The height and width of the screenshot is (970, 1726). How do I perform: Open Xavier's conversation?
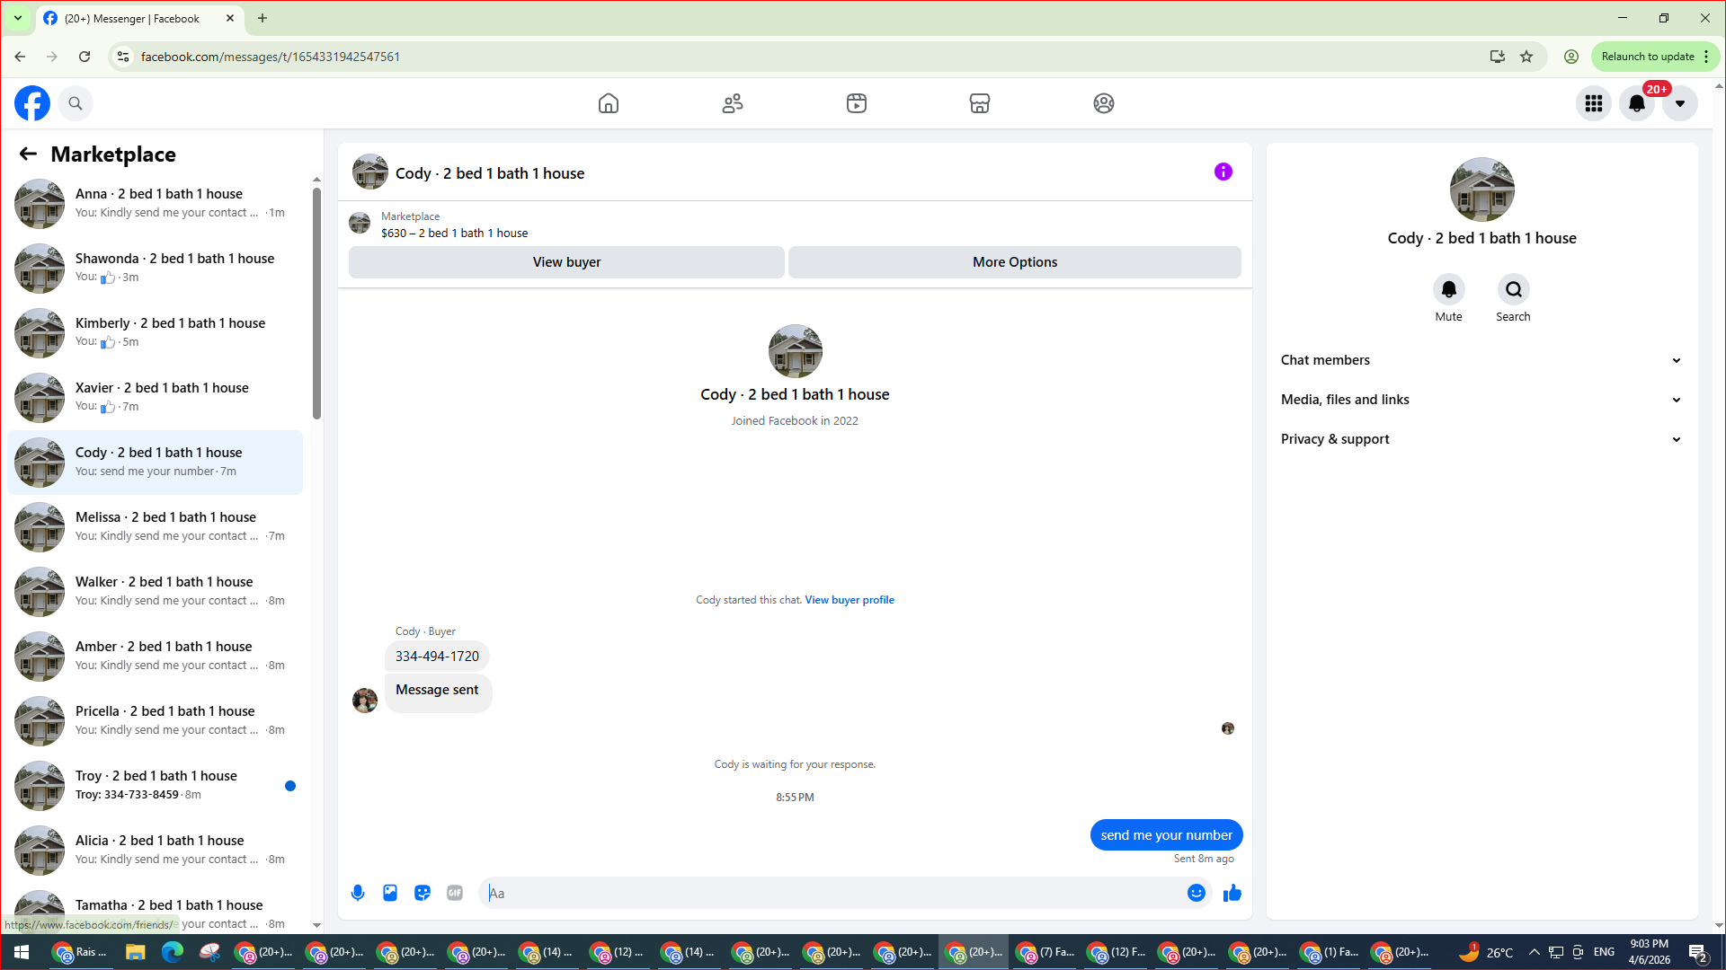(x=156, y=398)
